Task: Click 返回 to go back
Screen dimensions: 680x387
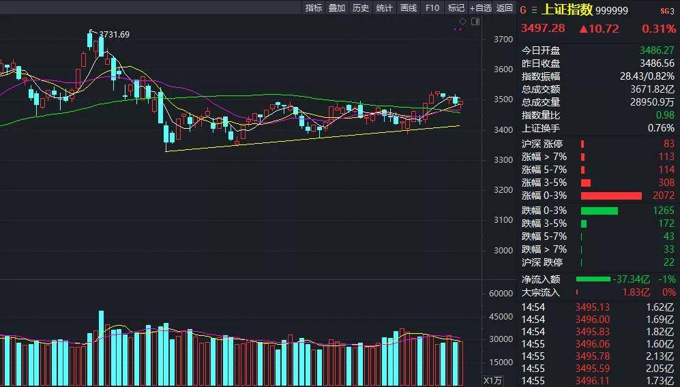Action: coord(505,7)
